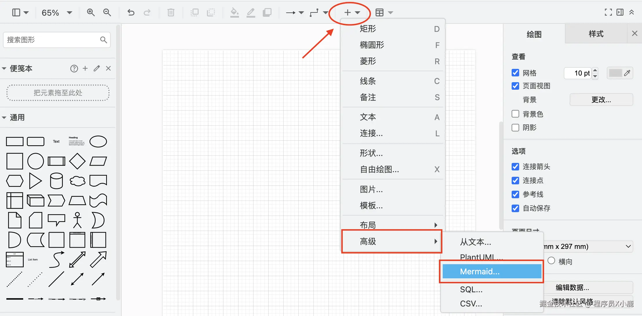This screenshot has height=316, width=642.
Task: Select the cylinder shape in the General palette
Action: point(56,181)
